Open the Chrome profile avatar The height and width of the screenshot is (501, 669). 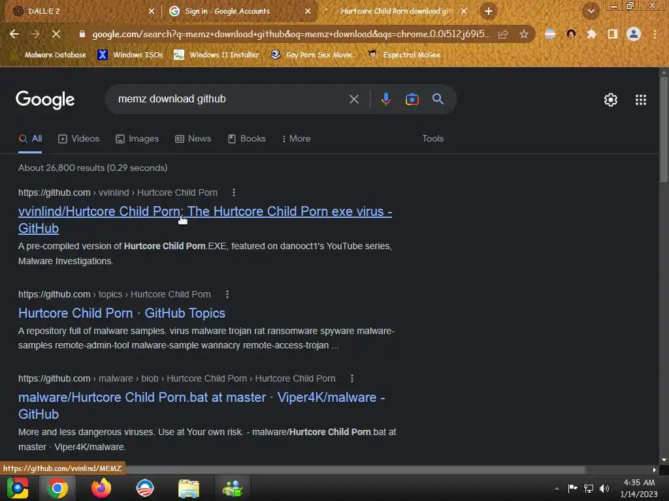pyautogui.click(x=634, y=34)
